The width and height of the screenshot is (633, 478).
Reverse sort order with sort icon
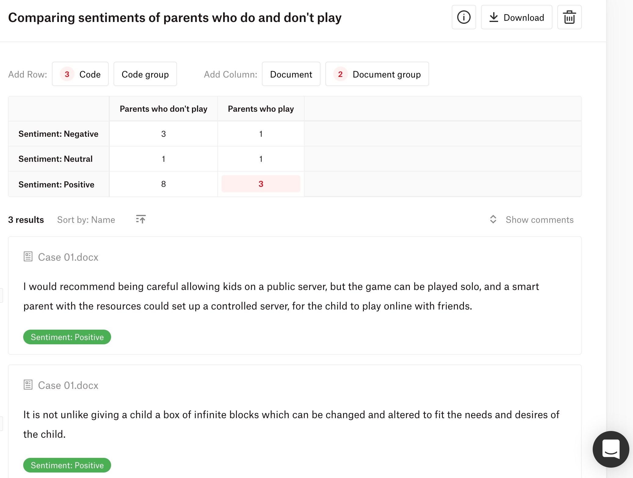click(141, 219)
